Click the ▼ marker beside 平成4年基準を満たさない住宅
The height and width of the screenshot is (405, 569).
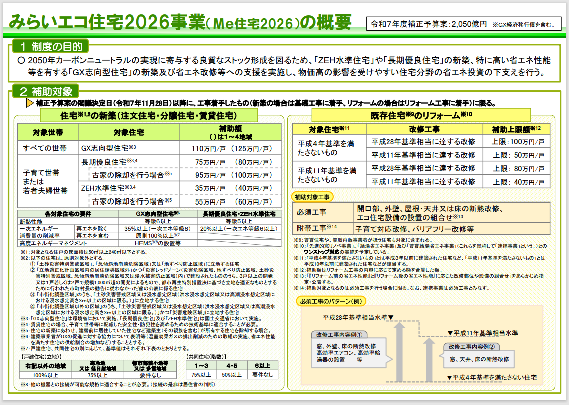449,377
